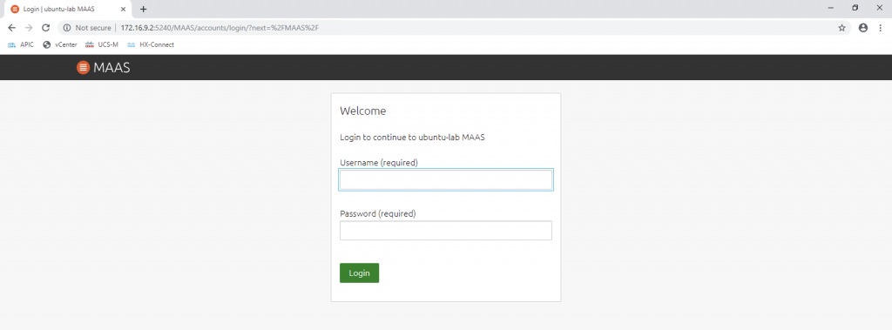Click the 'Password (required)' label
The height and width of the screenshot is (330, 892).
point(378,214)
